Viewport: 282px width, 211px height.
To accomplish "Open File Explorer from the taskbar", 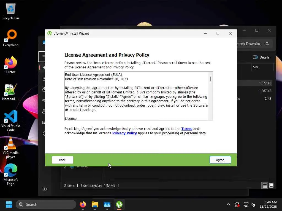I will point(95,204).
